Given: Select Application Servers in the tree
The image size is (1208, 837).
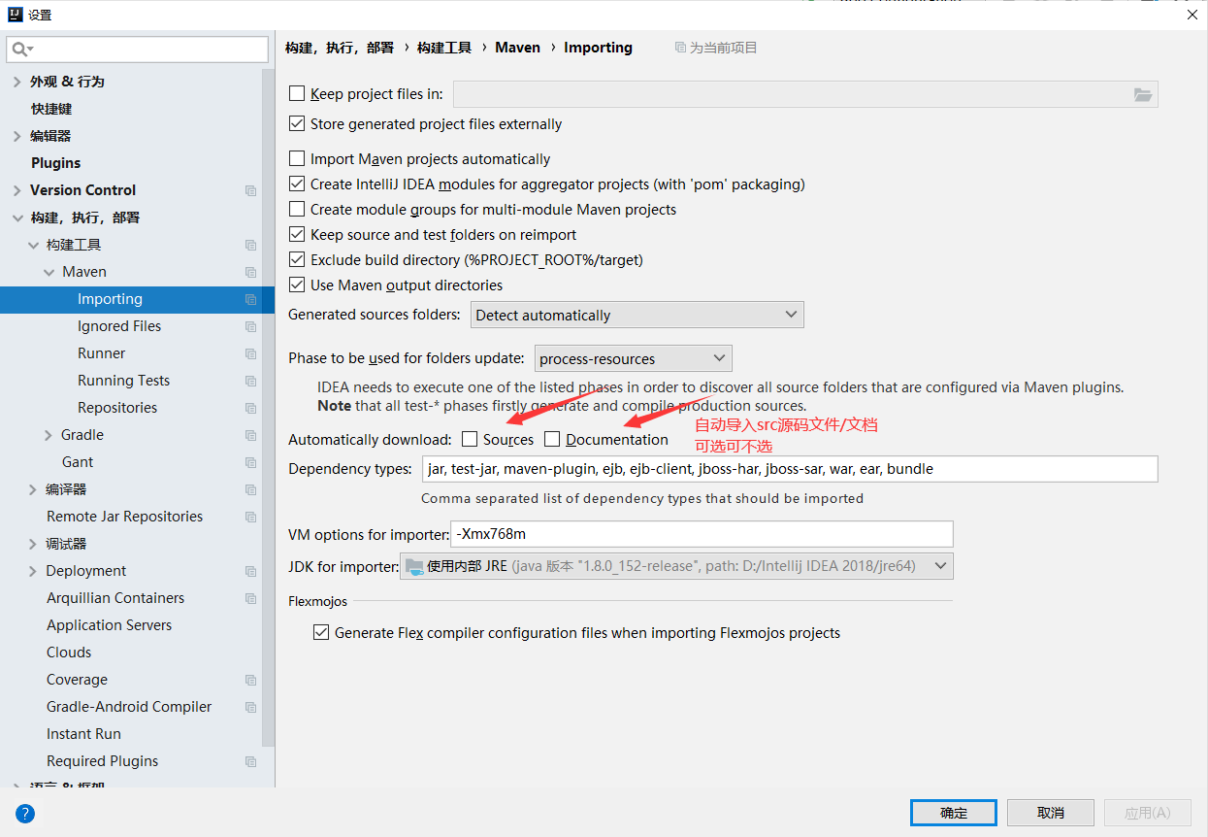Looking at the screenshot, I should 109,625.
